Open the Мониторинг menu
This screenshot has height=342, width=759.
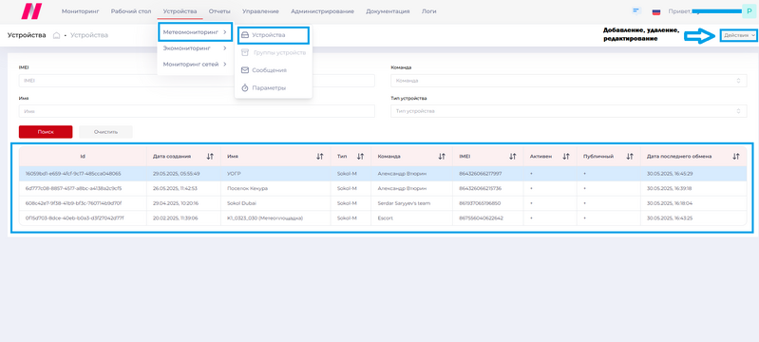click(81, 11)
